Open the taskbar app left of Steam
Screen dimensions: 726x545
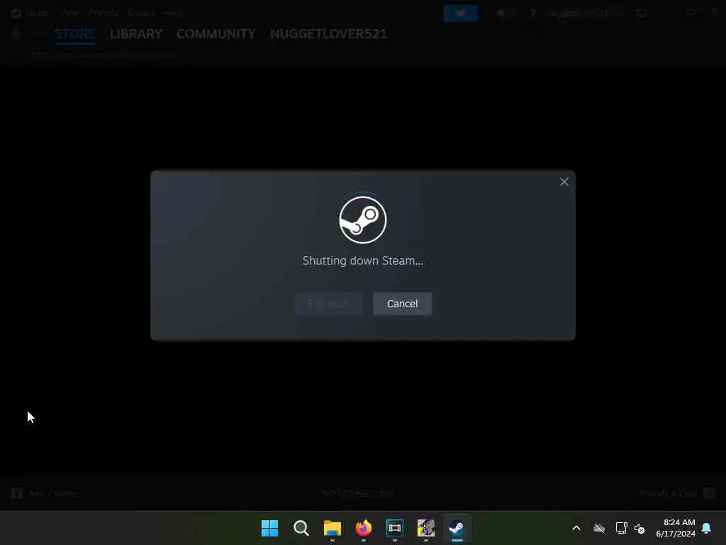426,528
